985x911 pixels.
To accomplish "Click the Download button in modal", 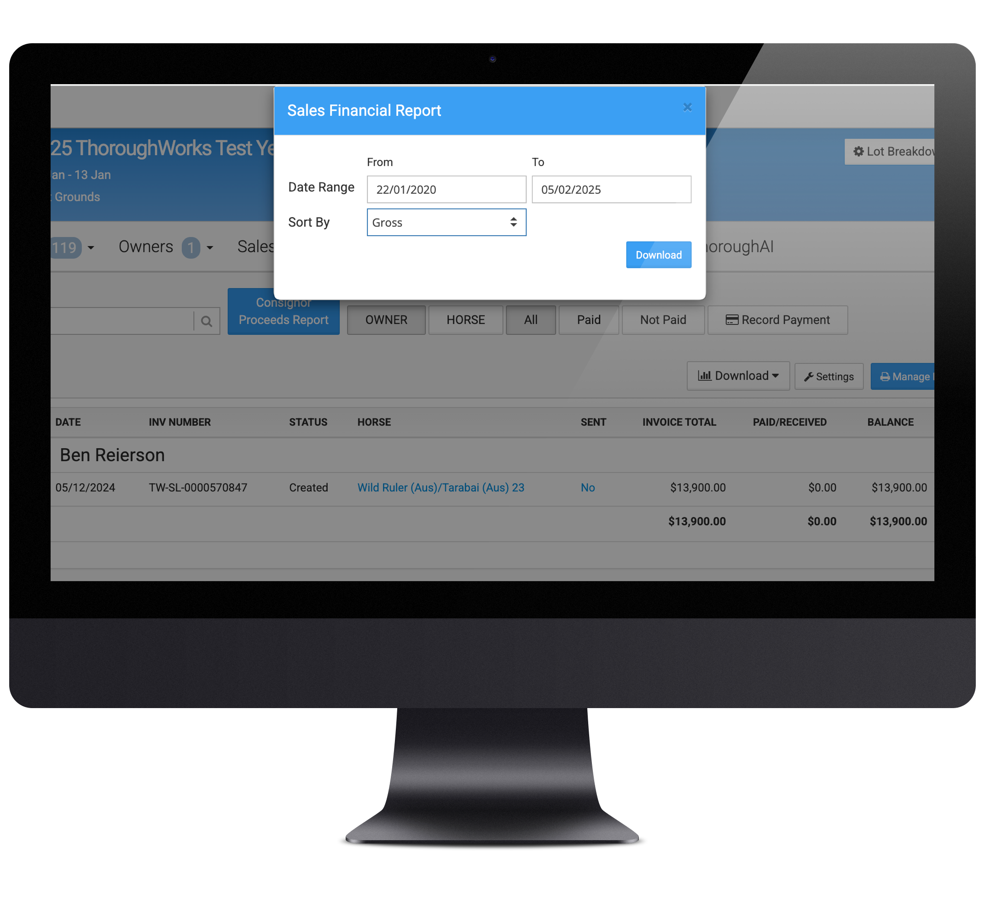I will coord(658,254).
